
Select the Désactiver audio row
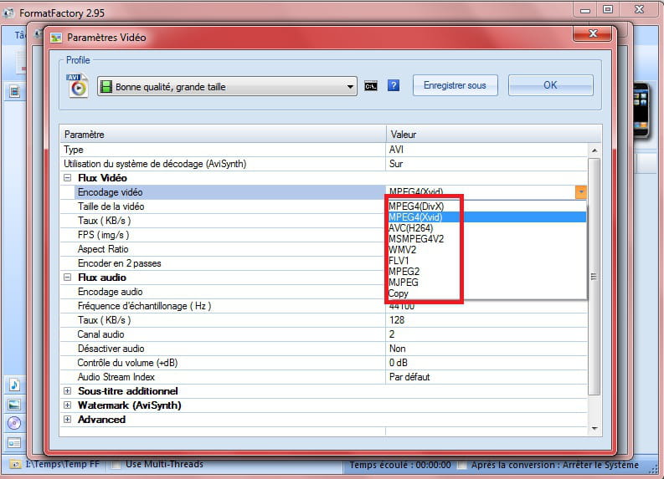323,349
